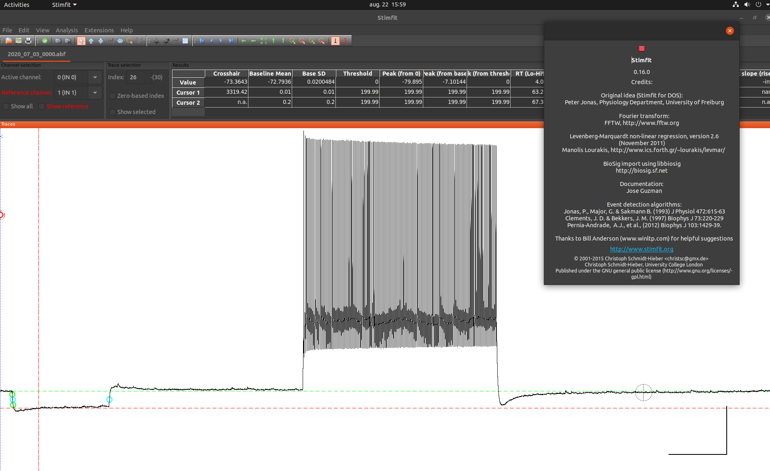This screenshot has height=471, width=770.
Task: Enable the Show all checkbox
Action: (6, 106)
